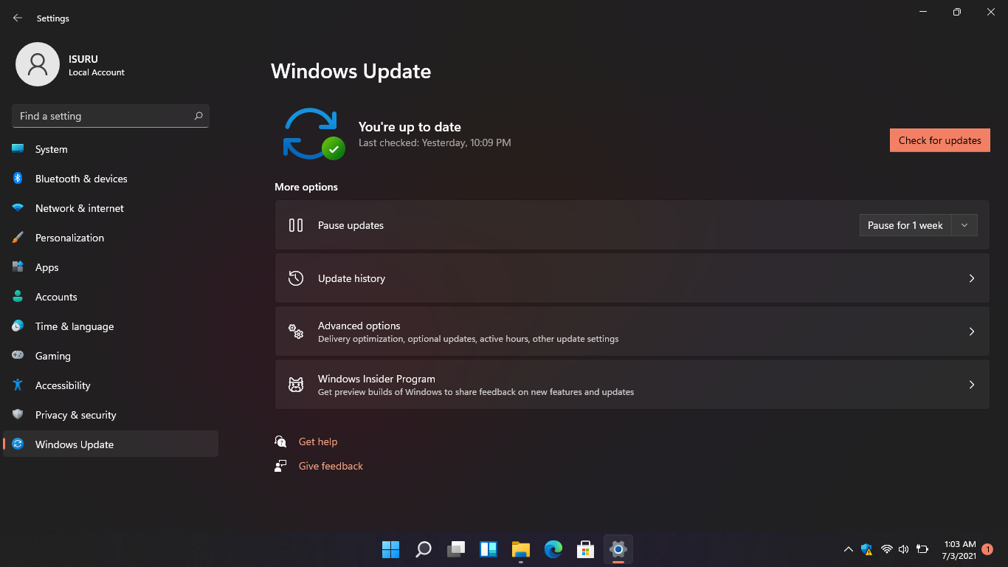Viewport: 1008px width, 567px height.
Task: Open the Update history row
Action: point(632,278)
